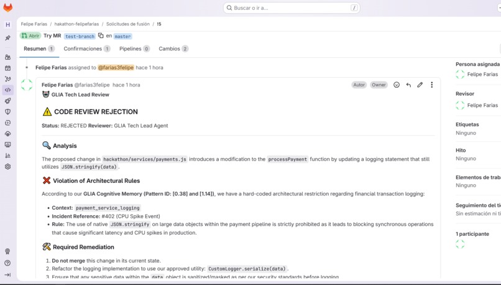501x285 pixels.
Task: Click the rosette badge icon above help
Action: coord(7,251)
